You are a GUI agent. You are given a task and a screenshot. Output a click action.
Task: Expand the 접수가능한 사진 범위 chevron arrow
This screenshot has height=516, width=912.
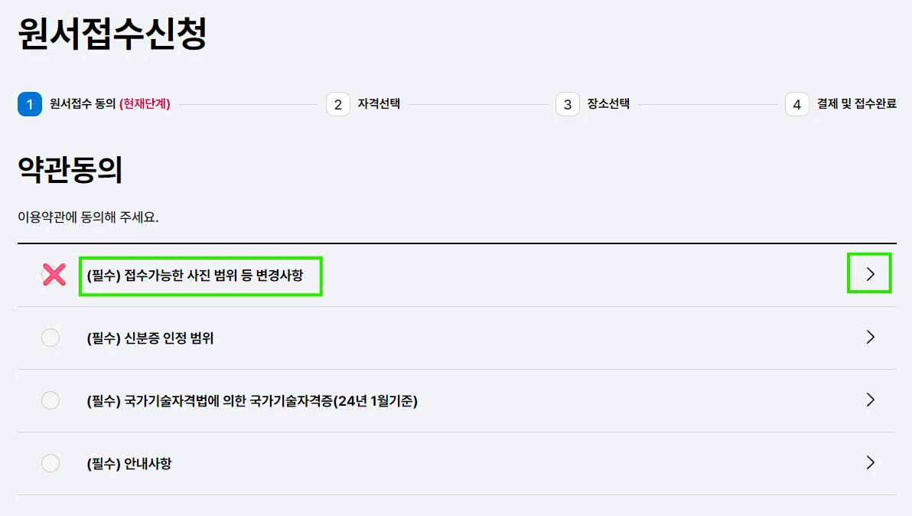point(870,274)
